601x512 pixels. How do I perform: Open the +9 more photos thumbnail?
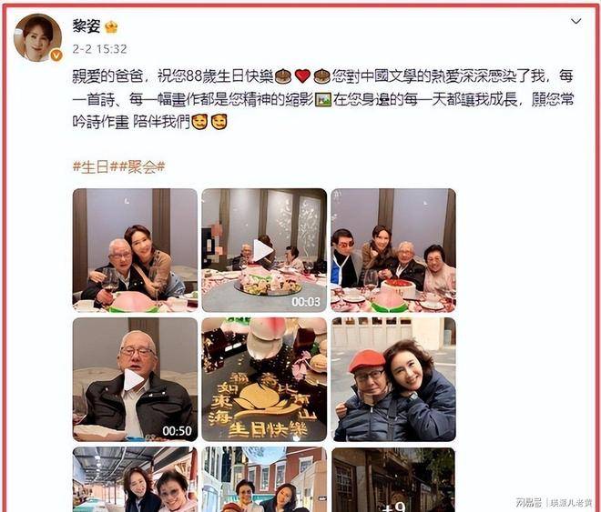(393, 479)
